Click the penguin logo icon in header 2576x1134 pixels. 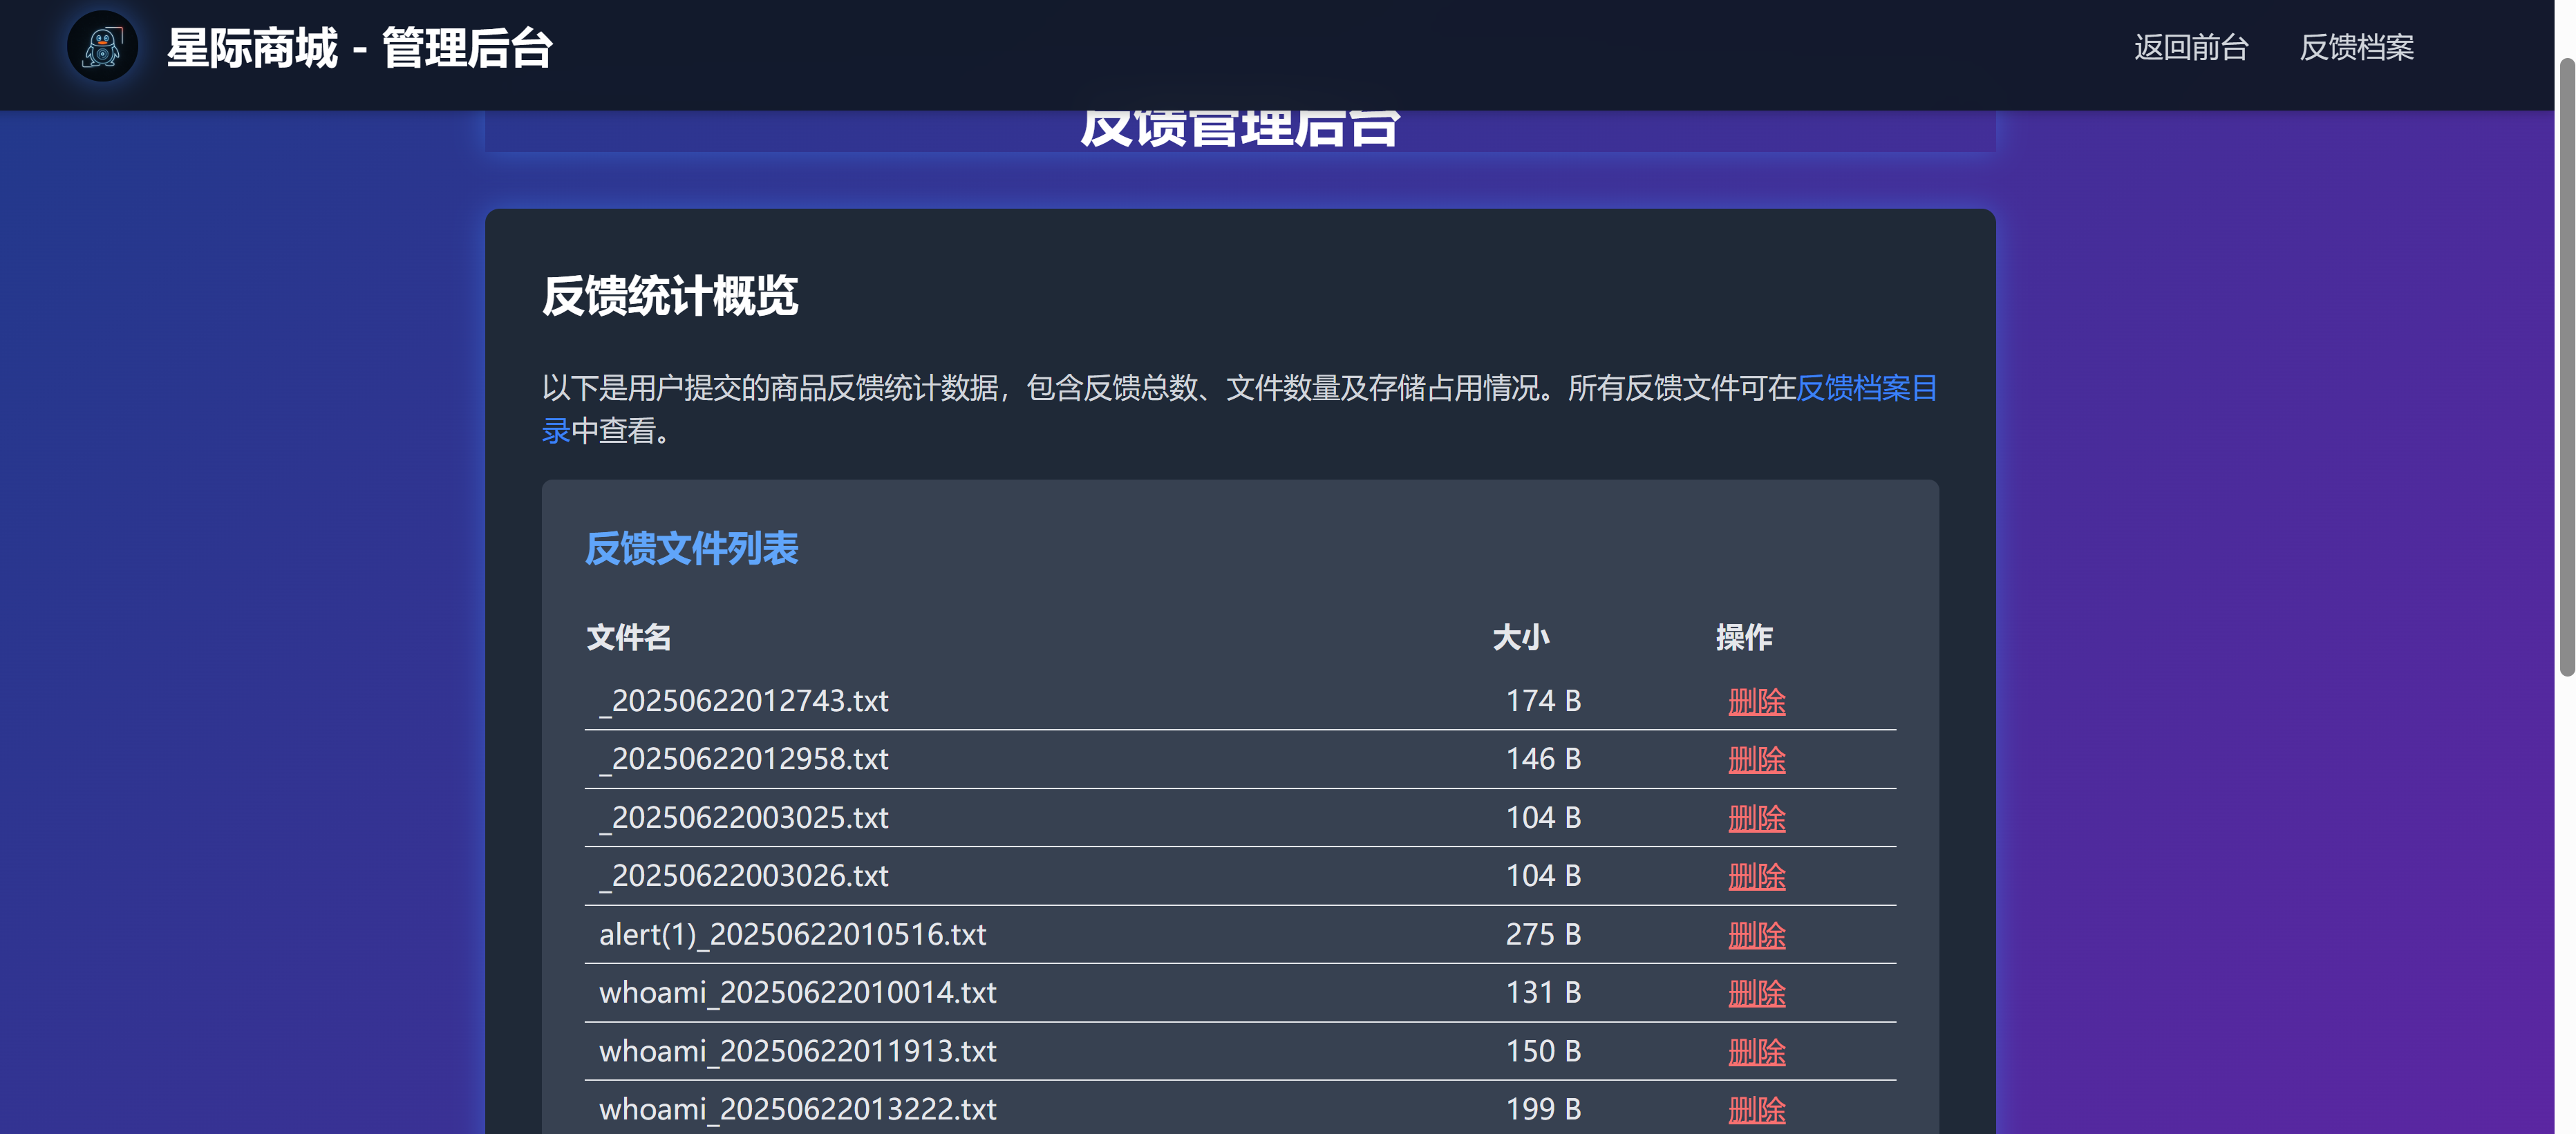click(102, 47)
